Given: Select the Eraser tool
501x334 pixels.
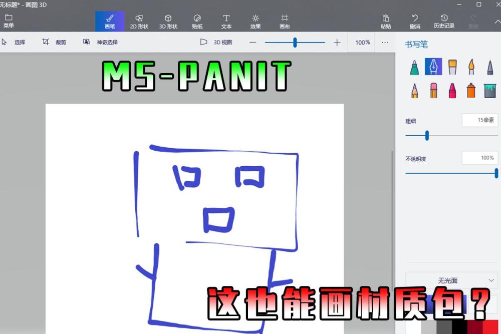Looking at the screenshot, I should click(433, 90).
